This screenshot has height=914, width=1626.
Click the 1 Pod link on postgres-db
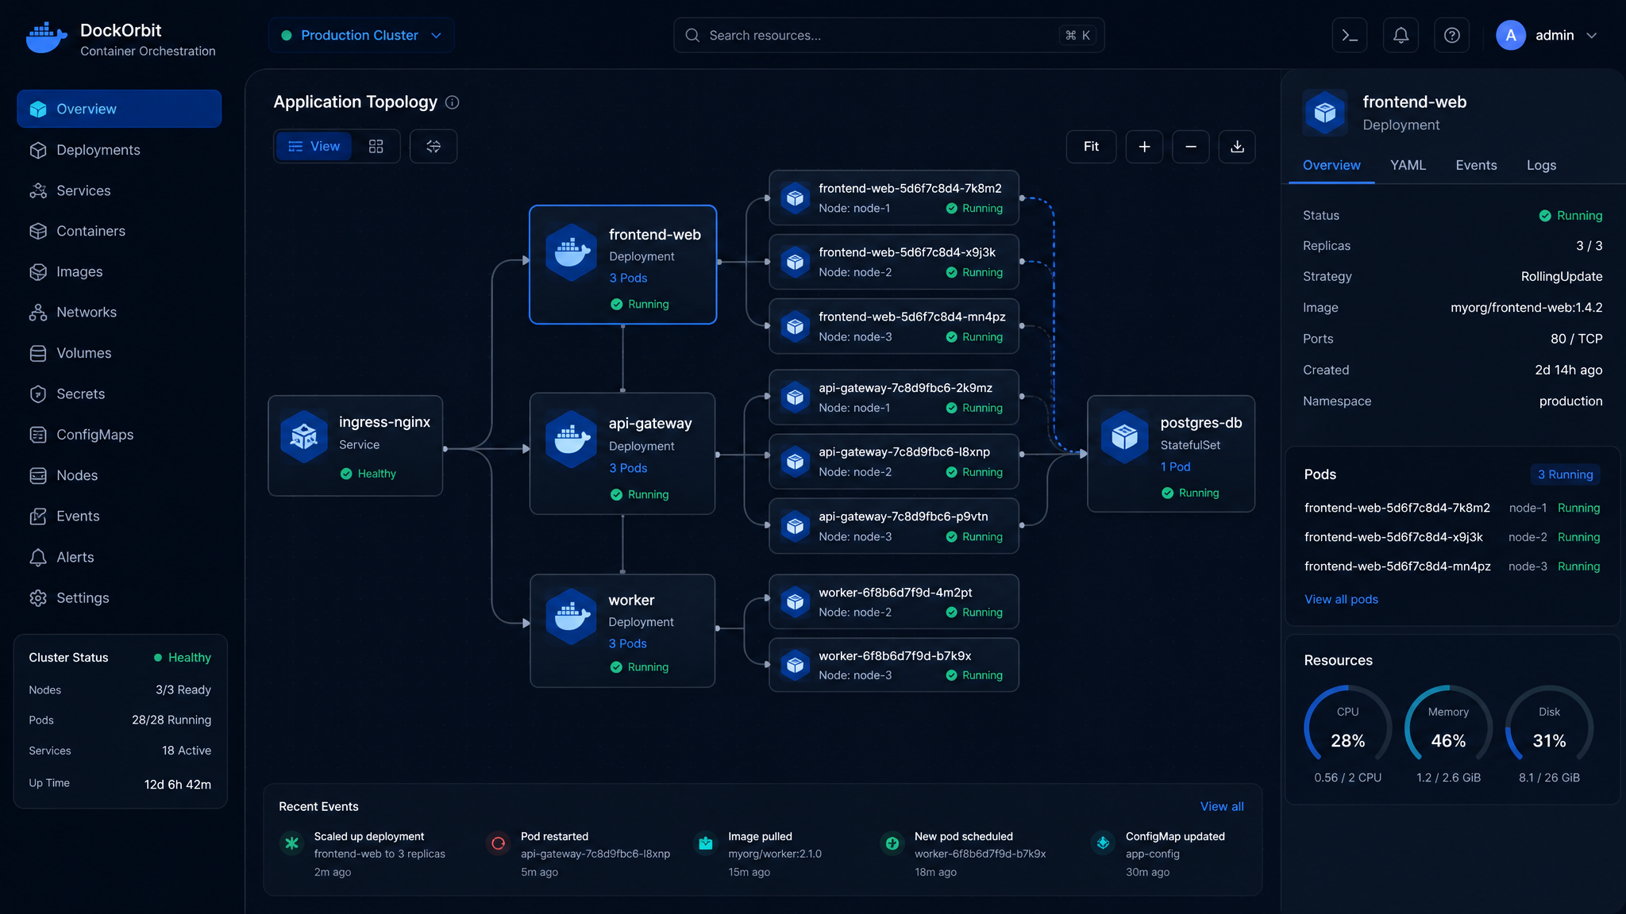click(x=1175, y=467)
